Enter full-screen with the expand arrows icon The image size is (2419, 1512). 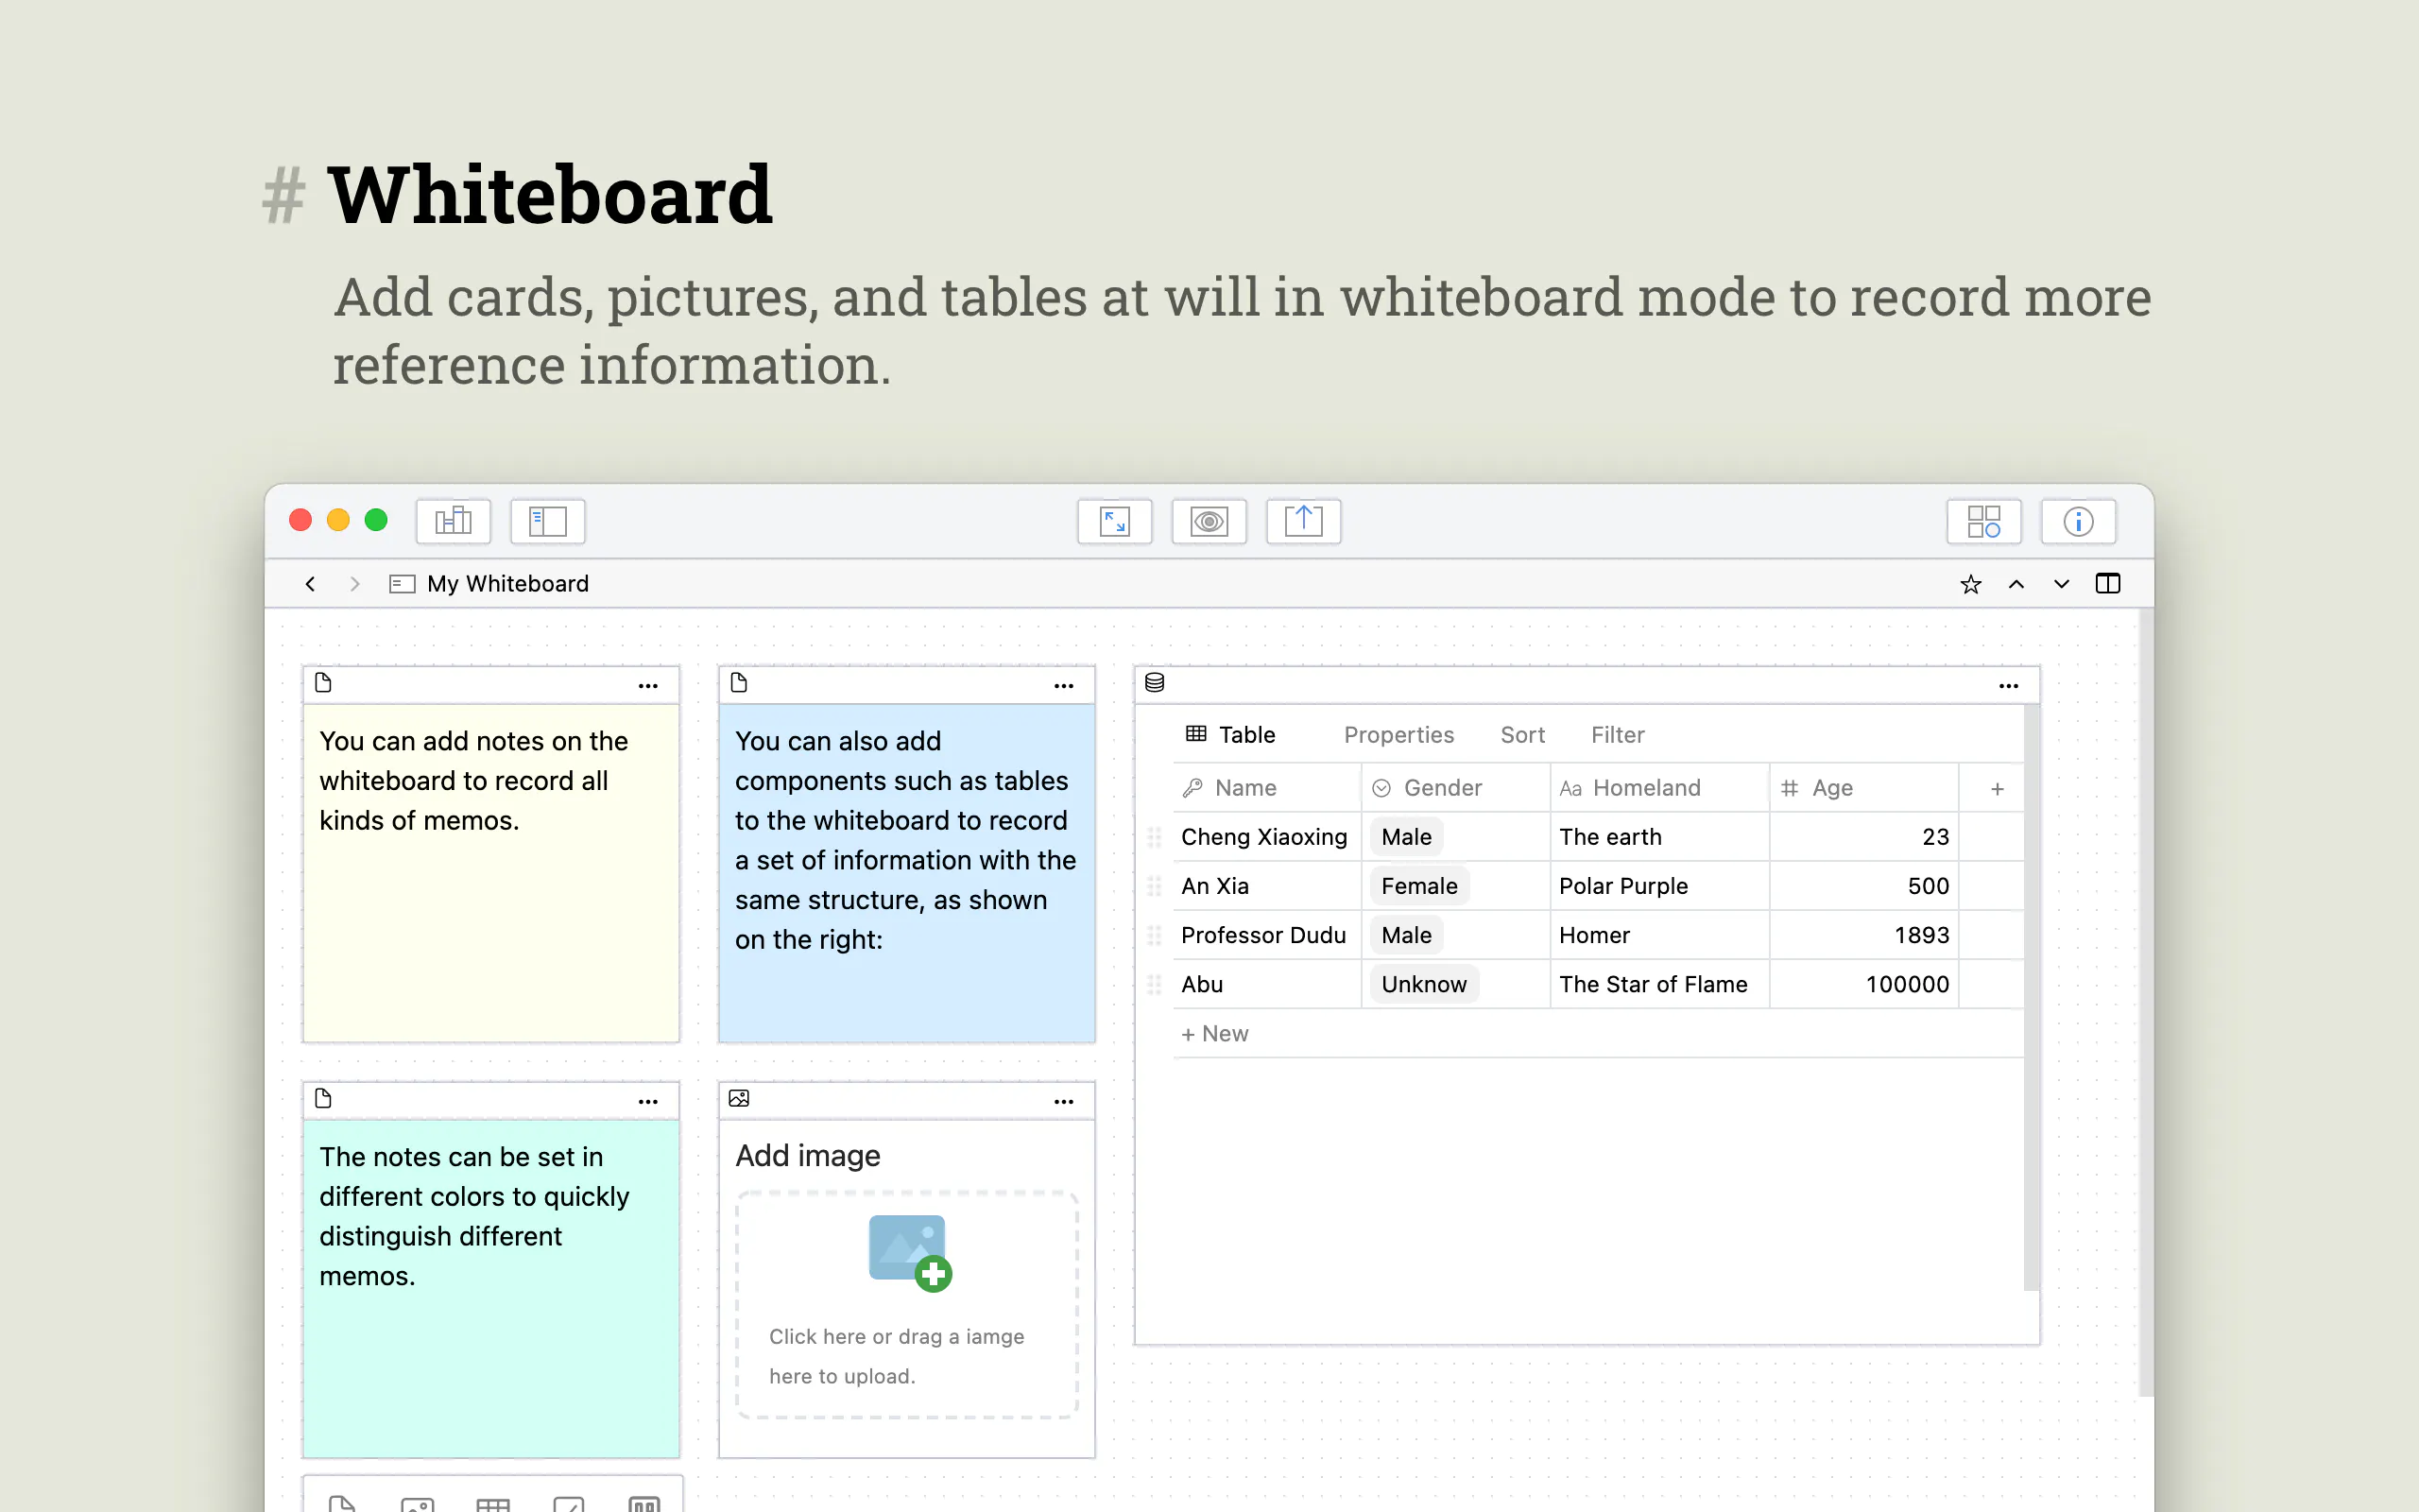(x=1115, y=521)
